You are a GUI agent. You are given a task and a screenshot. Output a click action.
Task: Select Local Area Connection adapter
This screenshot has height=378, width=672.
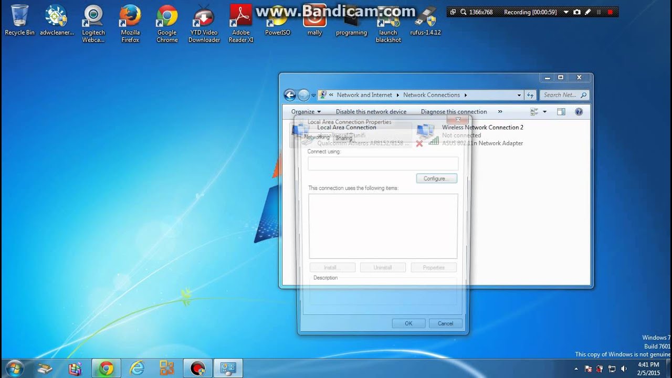pyautogui.click(x=351, y=135)
